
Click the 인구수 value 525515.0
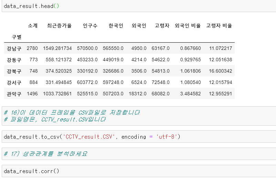click(87, 94)
